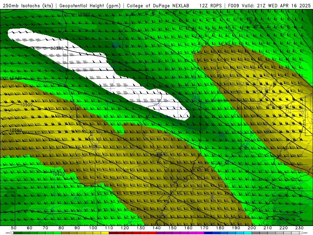Select the 70 label on the legend

45,228
